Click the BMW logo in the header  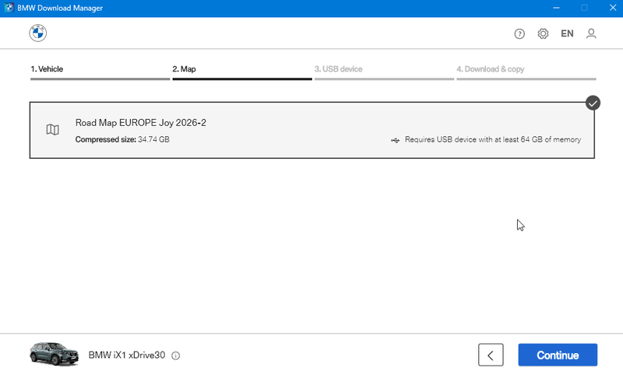pyautogui.click(x=37, y=33)
